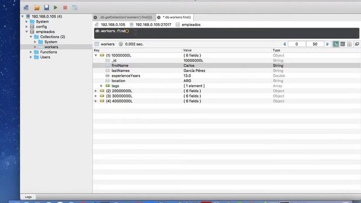The width and height of the screenshot is (361, 203).
Task: Expand the Users folder
Action: (31, 57)
